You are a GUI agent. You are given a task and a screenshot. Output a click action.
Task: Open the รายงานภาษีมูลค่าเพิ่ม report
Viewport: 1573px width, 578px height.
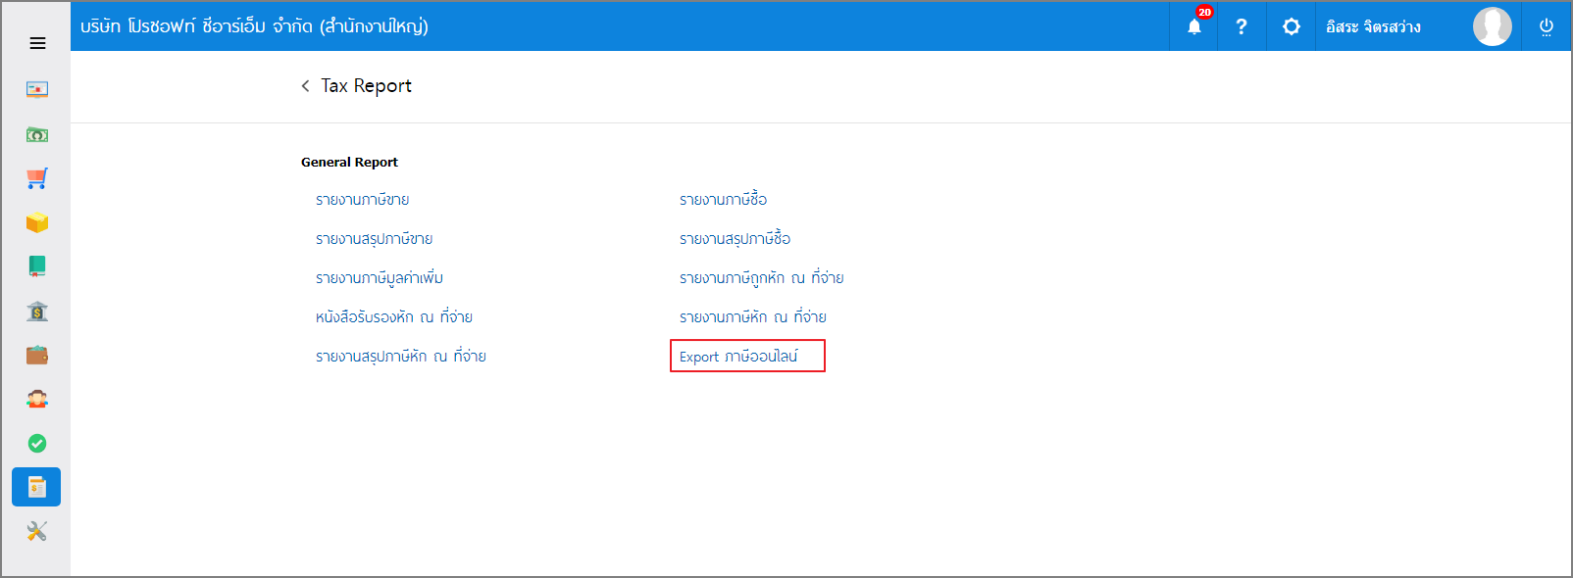coord(380,278)
